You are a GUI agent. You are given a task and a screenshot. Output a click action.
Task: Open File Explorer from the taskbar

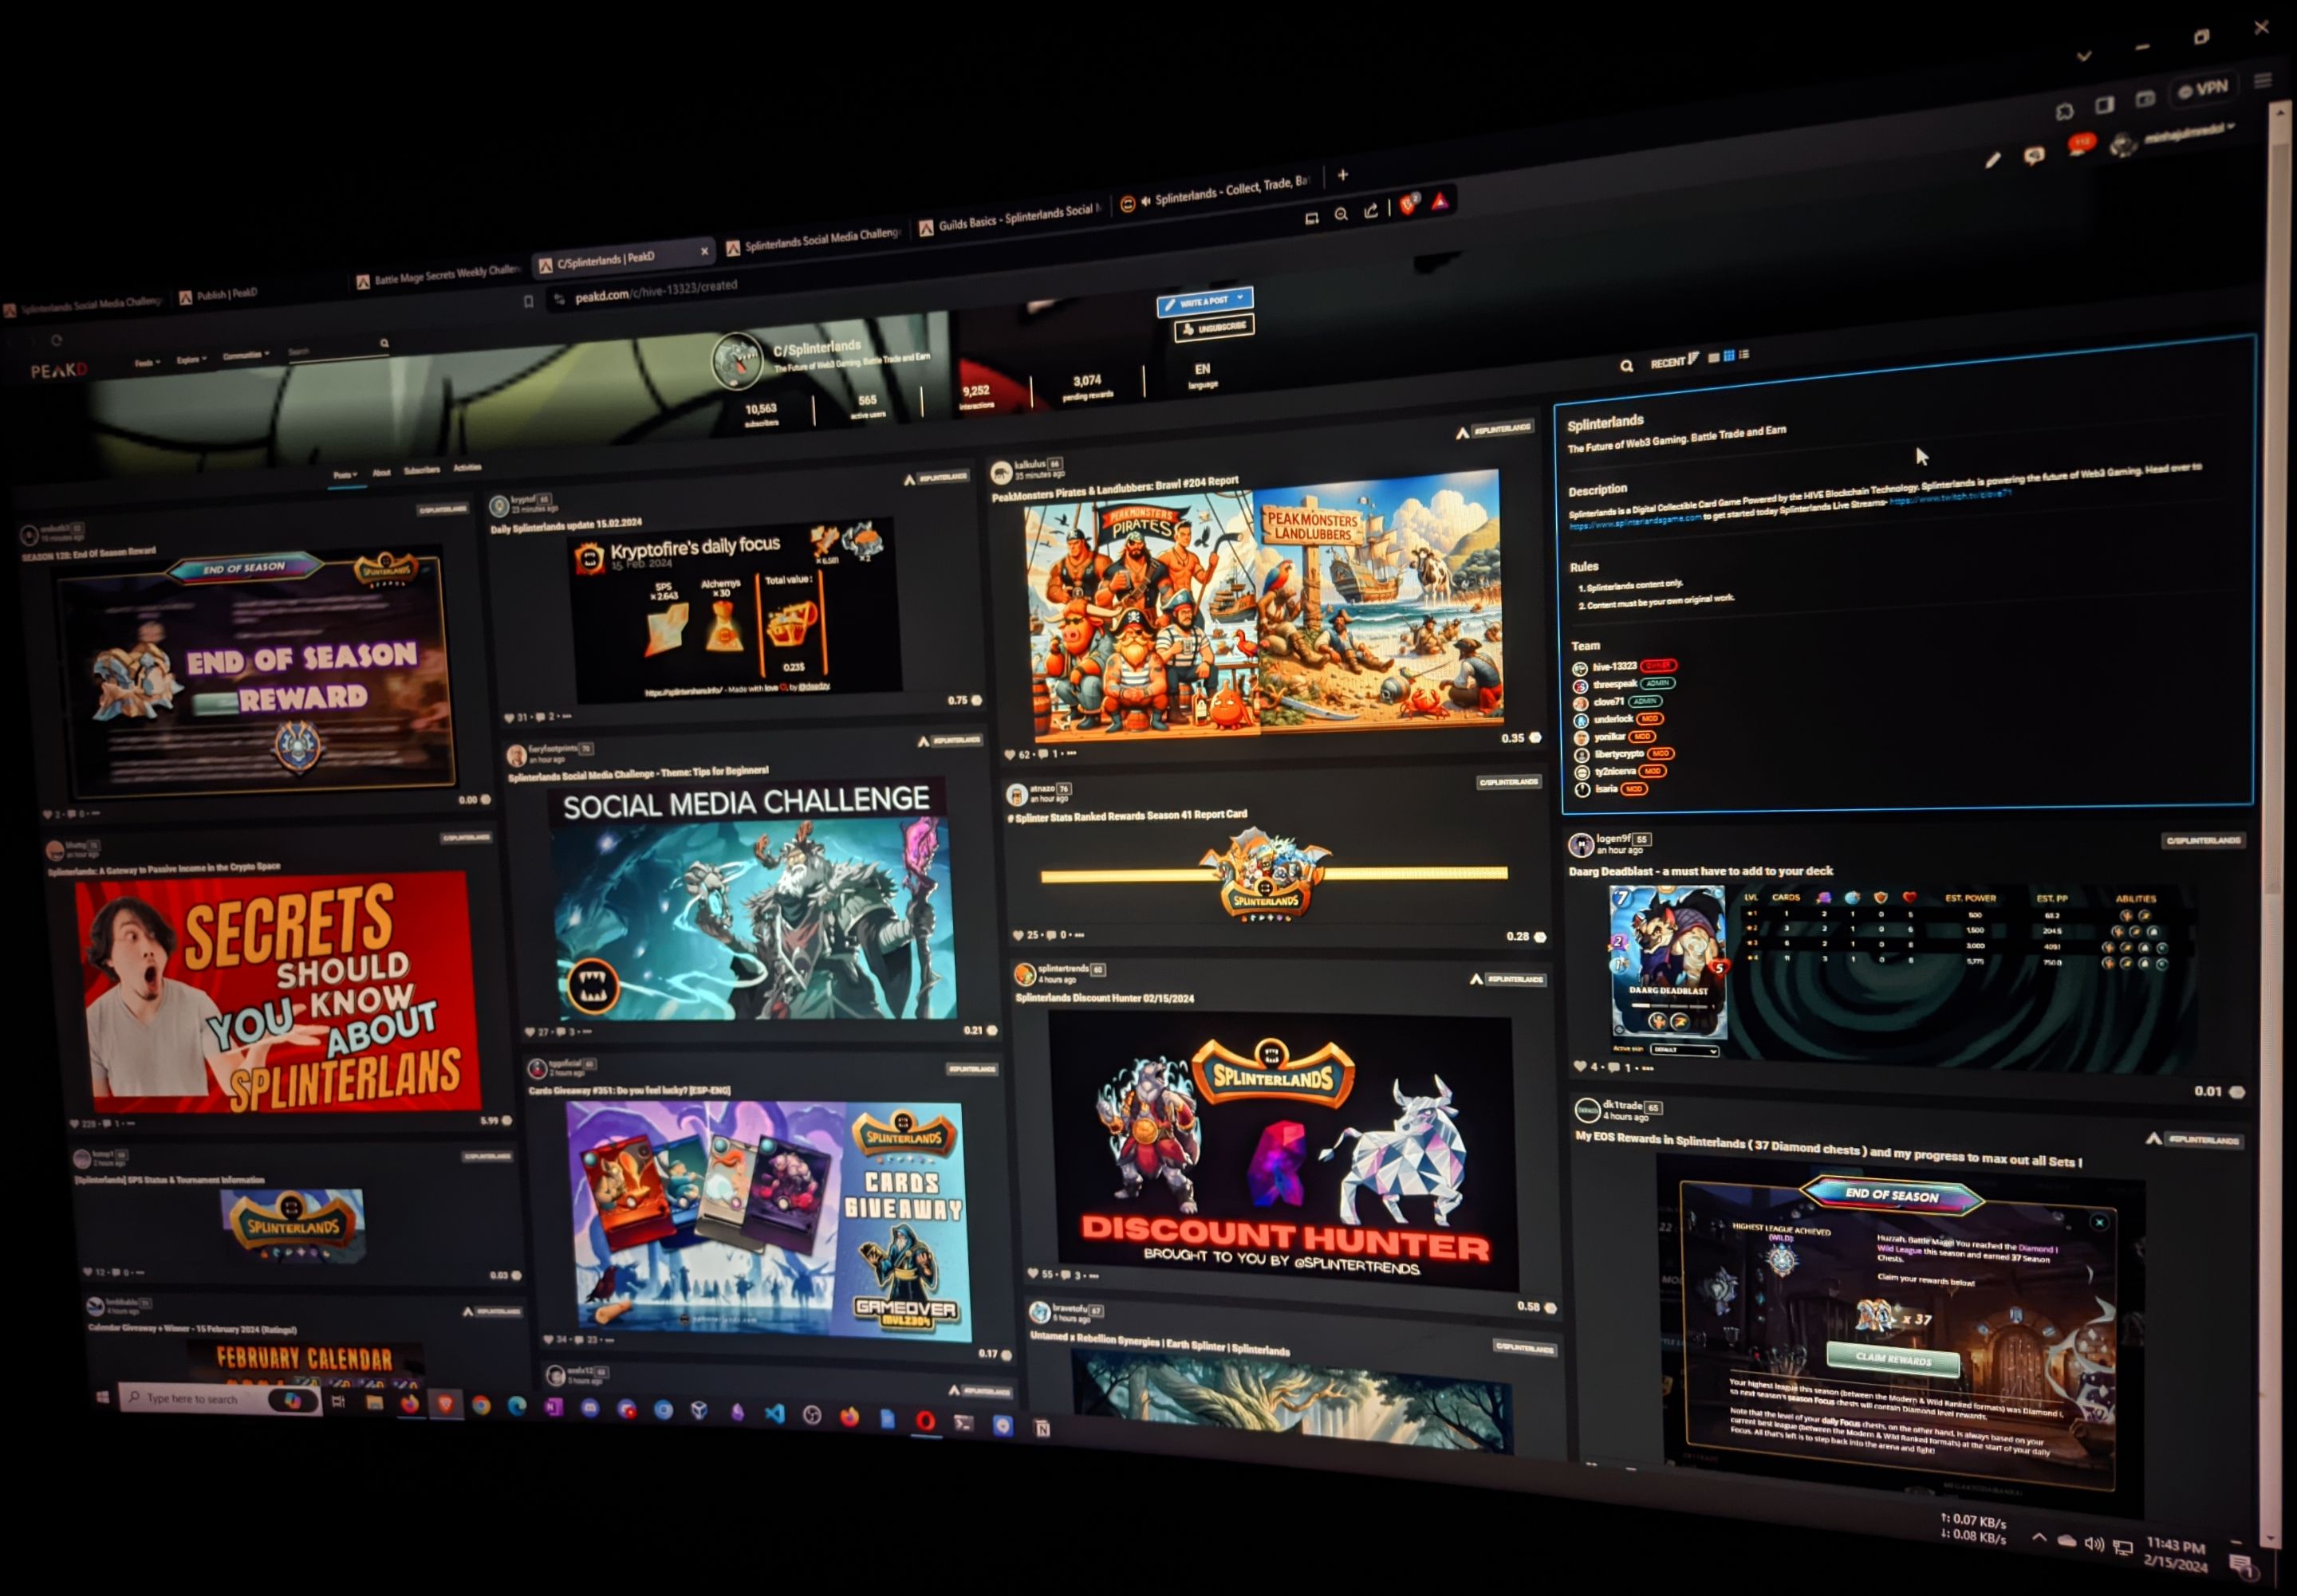[x=374, y=1403]
